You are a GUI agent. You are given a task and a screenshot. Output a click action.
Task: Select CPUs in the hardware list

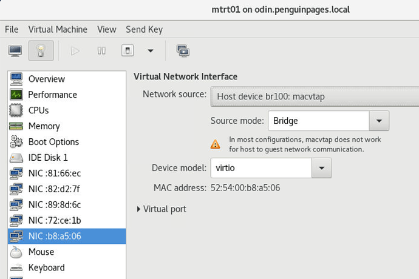67,110
